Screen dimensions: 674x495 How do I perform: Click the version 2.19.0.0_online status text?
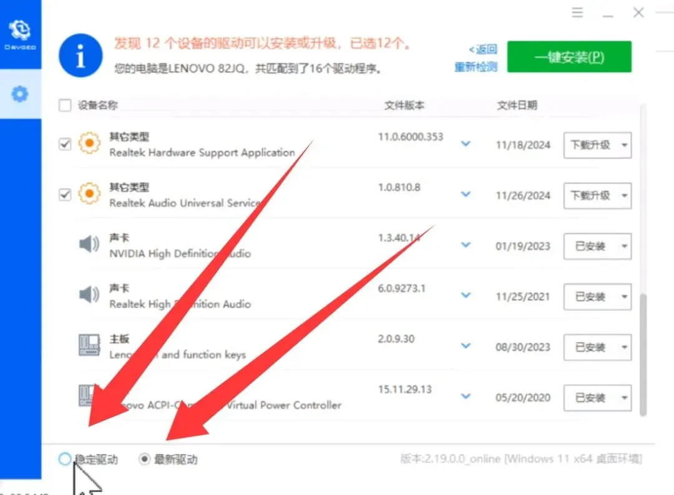coord(521,459)
